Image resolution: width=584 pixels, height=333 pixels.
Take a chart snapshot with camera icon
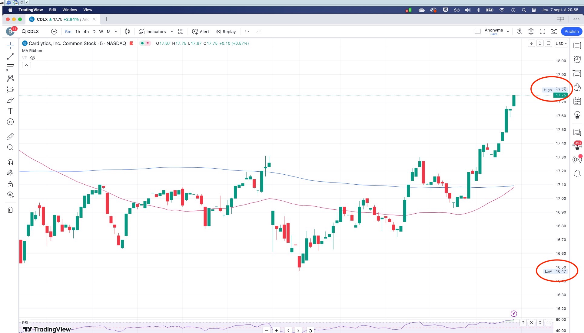tap(554, 31)
